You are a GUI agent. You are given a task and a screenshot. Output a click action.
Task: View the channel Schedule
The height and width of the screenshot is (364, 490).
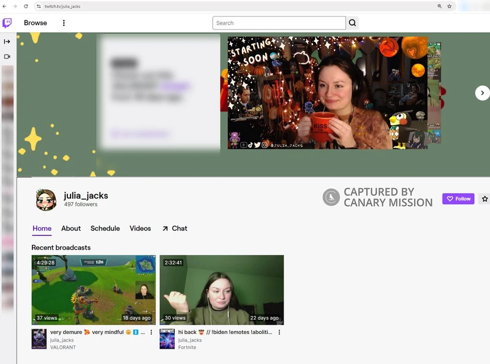tap(104, 229)
